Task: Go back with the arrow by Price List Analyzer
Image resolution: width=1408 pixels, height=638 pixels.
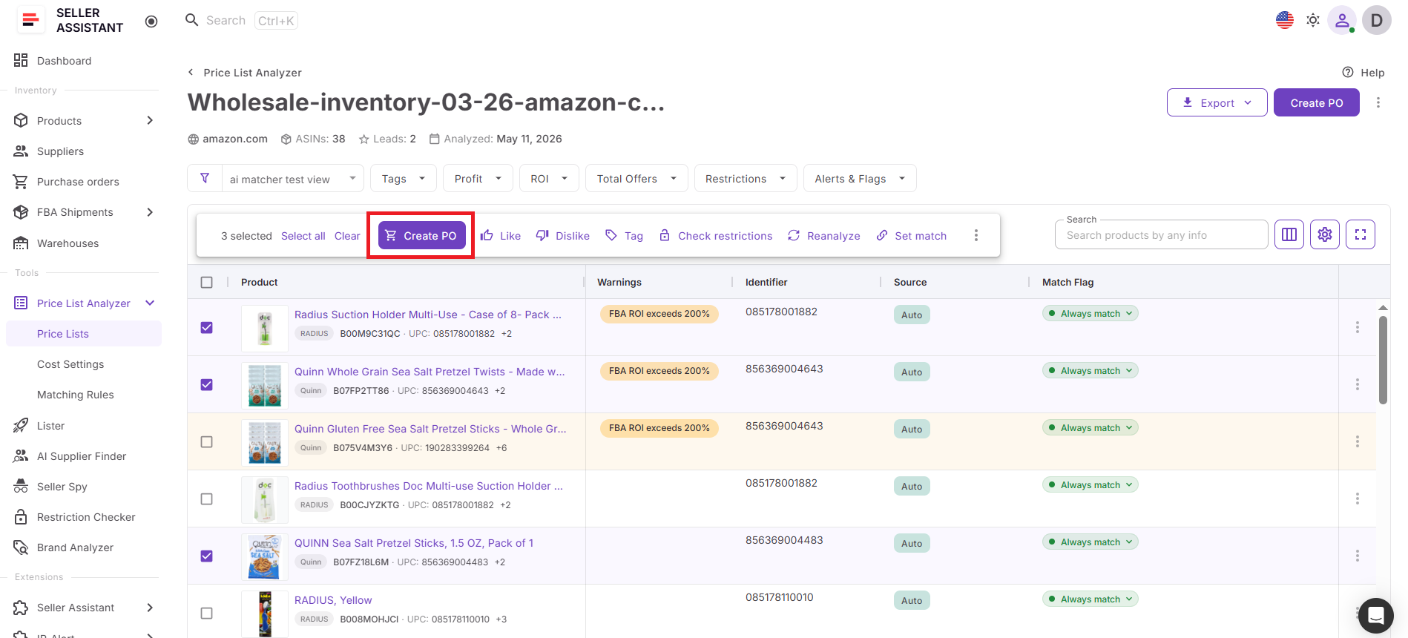Action: point(191,72)
